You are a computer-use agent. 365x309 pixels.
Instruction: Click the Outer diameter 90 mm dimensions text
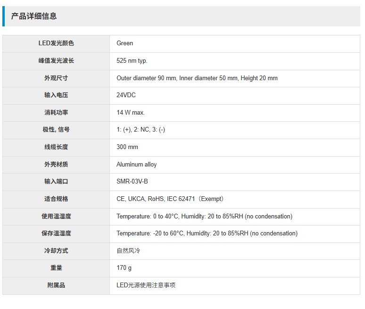coord(197,78)
